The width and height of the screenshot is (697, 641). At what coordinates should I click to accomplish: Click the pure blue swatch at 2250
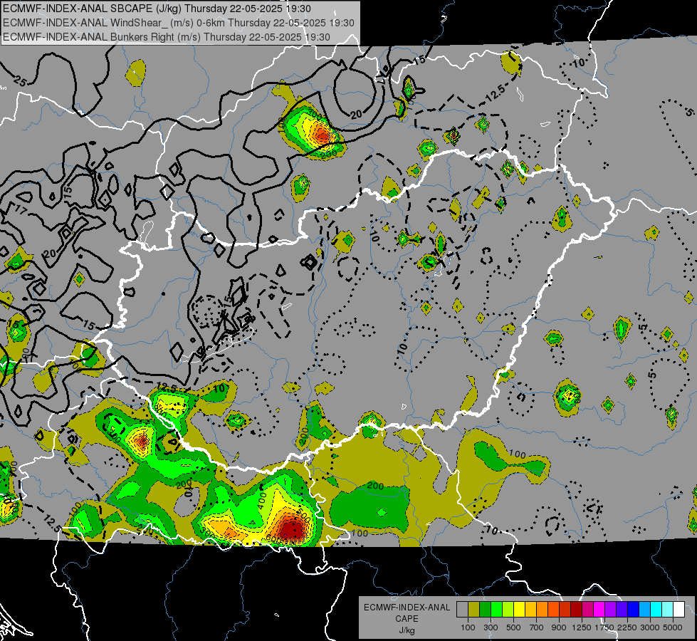pos(634,609)
